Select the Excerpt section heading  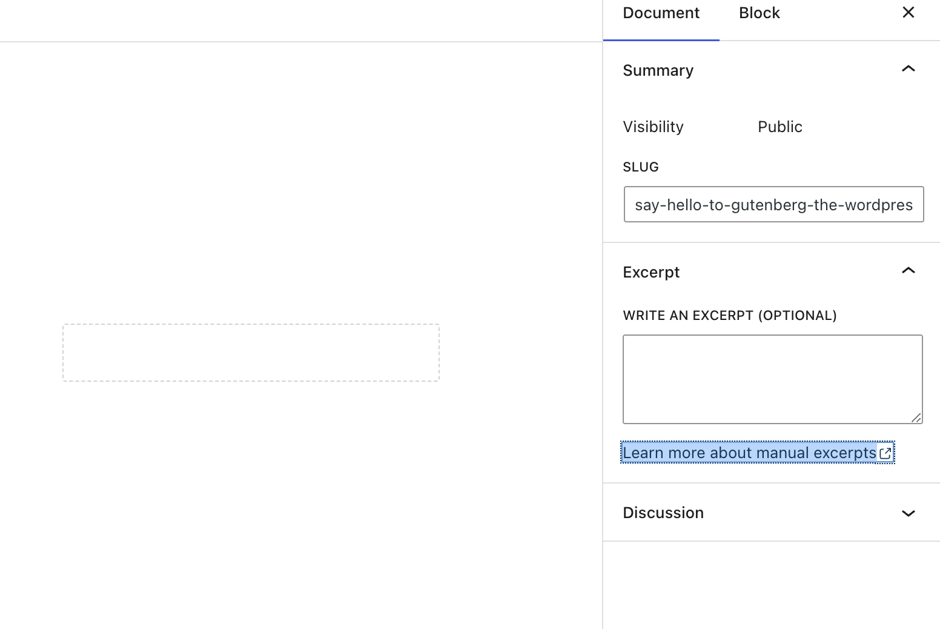pyautogui.click(x=651, y=272)
